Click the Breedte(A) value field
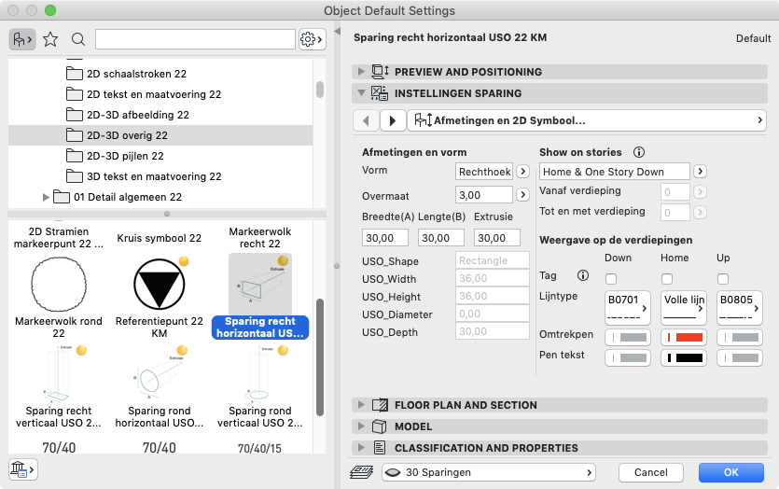 click(x=385, y=238)
